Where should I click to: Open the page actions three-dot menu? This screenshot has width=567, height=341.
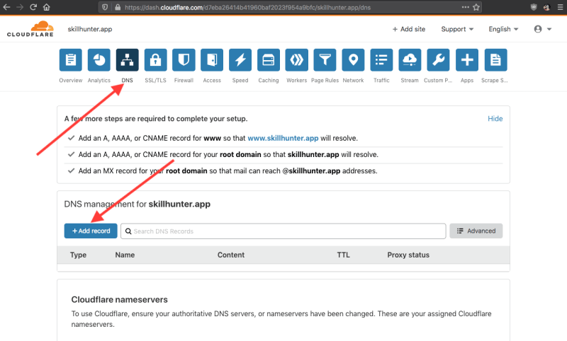pos(465,7)
